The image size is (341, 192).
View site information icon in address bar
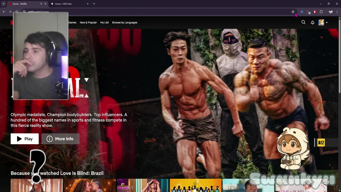[24, 12]
